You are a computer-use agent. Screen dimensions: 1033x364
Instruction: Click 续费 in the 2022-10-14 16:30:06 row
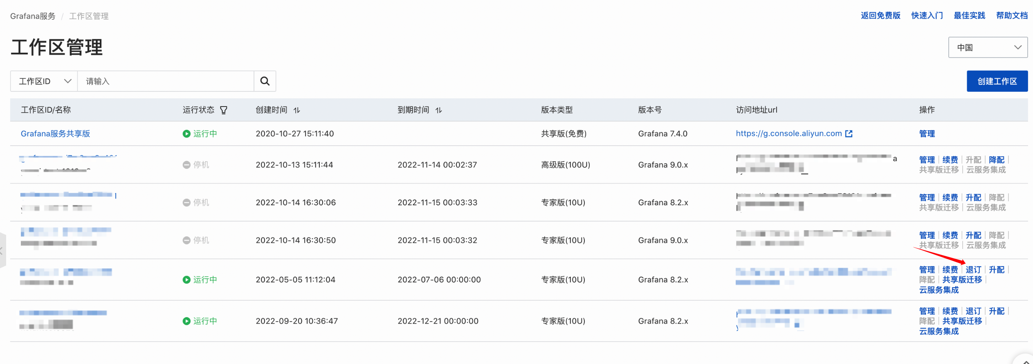coord(950,198)
